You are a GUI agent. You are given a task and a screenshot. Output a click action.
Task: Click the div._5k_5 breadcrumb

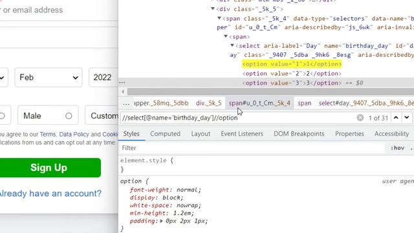tap(208, 104)
